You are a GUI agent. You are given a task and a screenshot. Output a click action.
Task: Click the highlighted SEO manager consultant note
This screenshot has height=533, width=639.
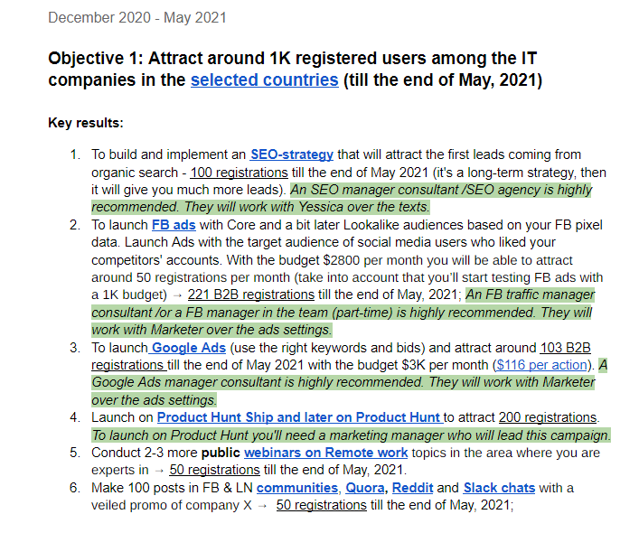[342, 199]
